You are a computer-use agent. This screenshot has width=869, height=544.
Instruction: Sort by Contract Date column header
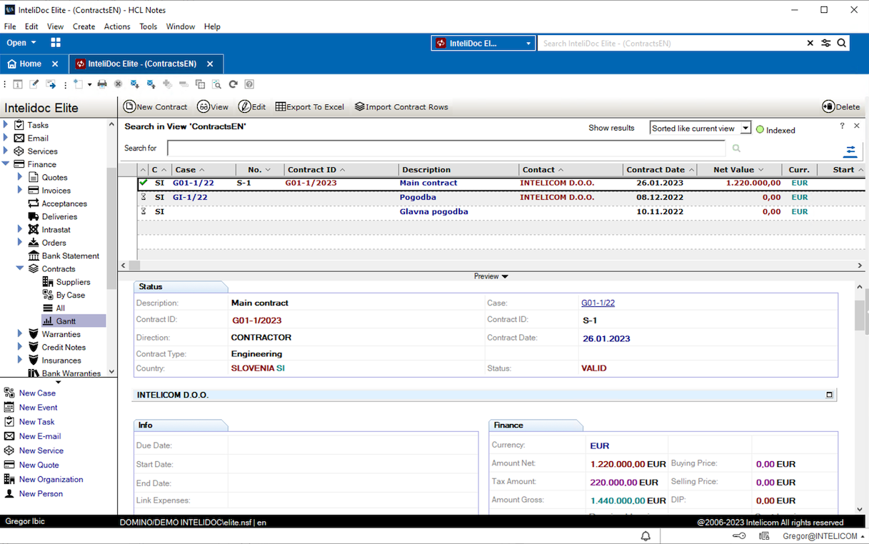(660, 170)
